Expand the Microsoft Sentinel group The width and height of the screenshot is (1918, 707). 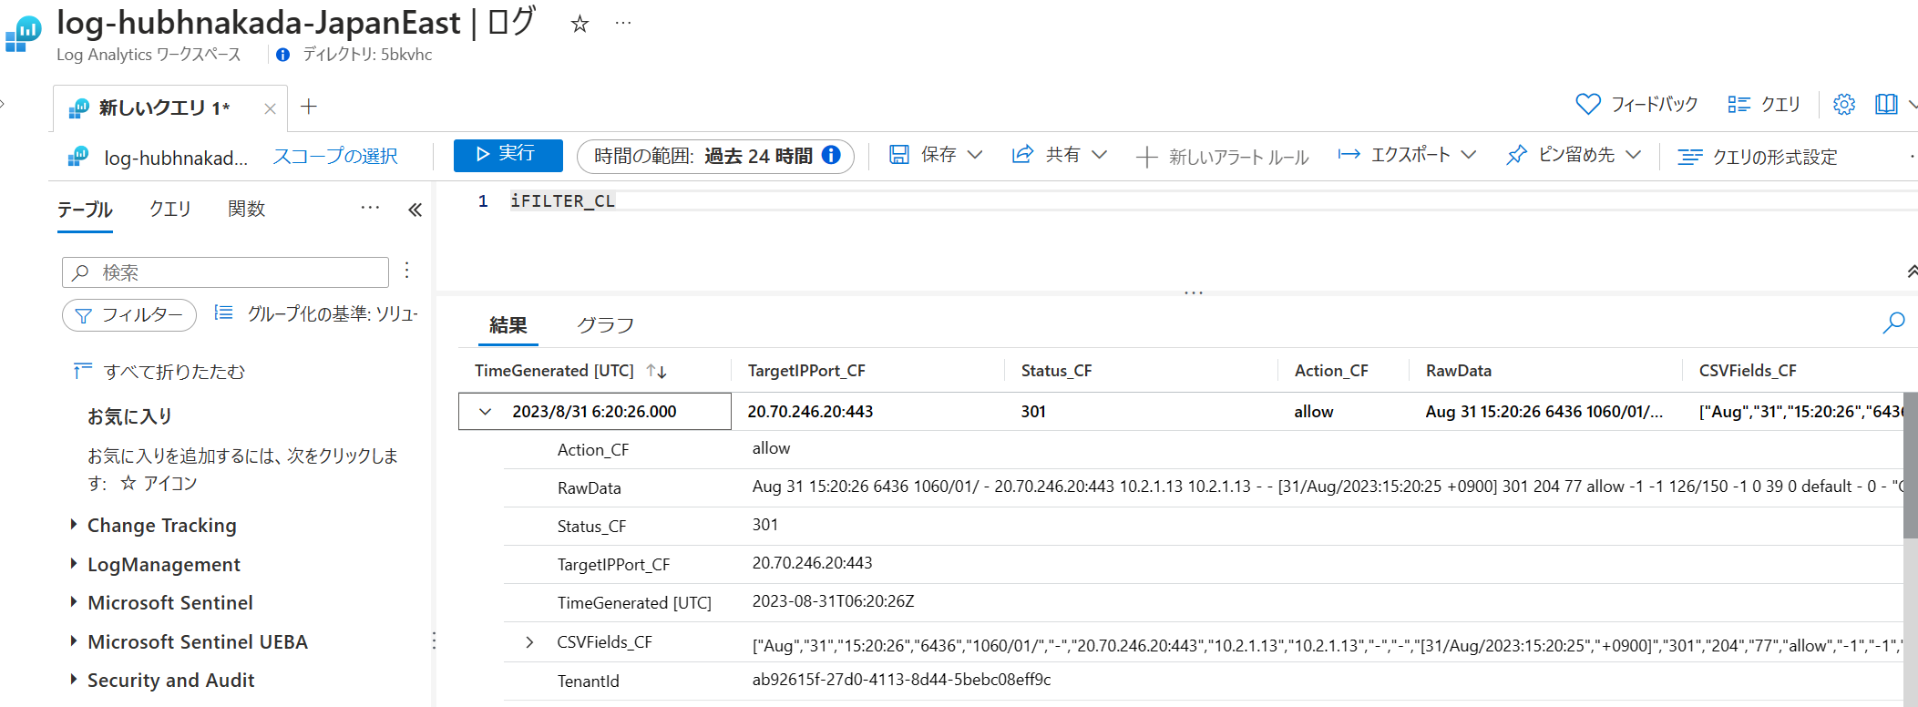(x=74, y=602)
